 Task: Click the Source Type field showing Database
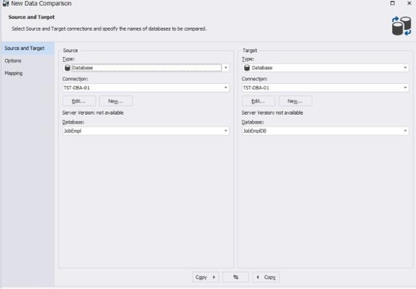(x=146, y=68)
